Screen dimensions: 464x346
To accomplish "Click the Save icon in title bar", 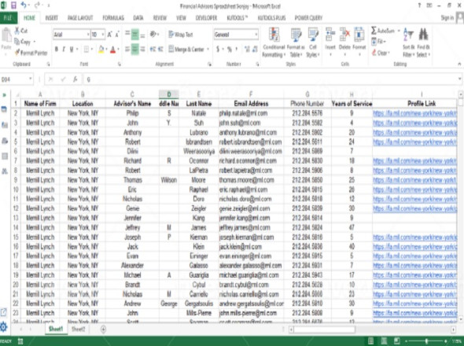I will [13, 5].
